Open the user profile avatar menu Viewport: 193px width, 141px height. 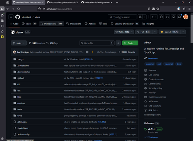(186, 17)
